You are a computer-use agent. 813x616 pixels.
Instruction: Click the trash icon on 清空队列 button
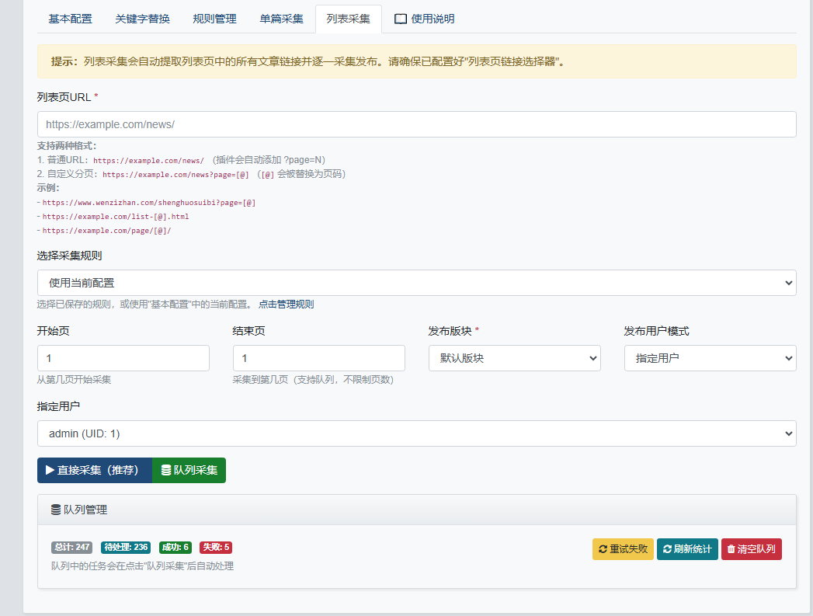click(731, 549)
